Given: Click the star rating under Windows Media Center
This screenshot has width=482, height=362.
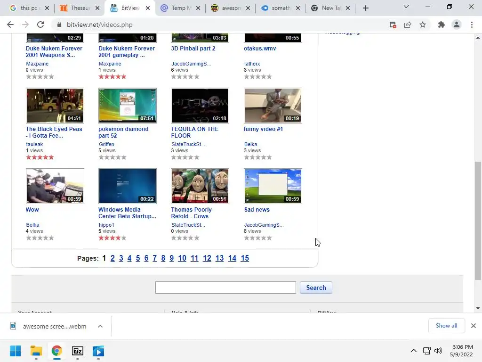Looking at the screenshot, I should 112,238.
